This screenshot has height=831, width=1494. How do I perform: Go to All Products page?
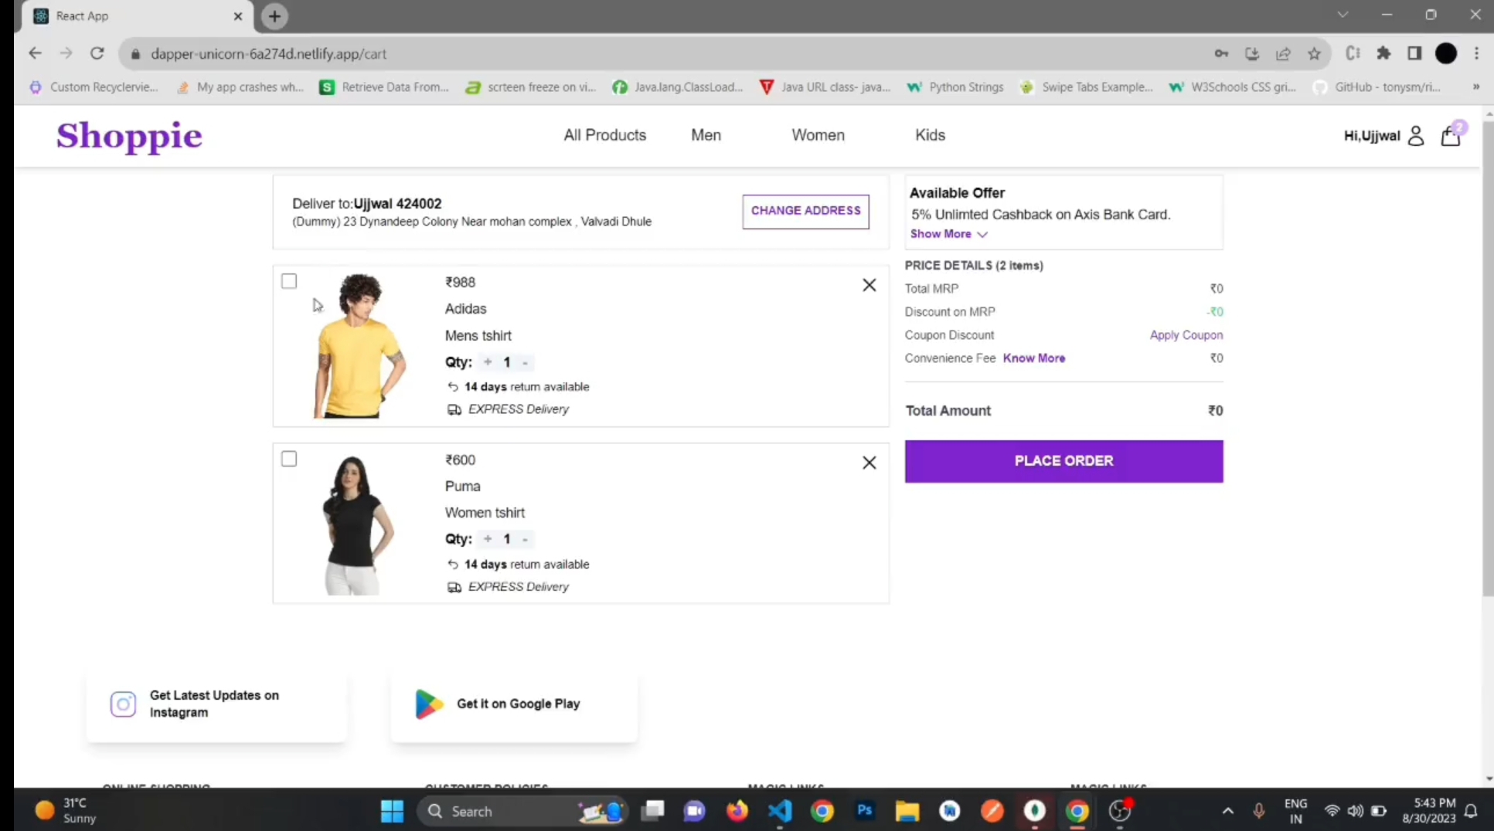pyautogui.click(x=604, y=135)
